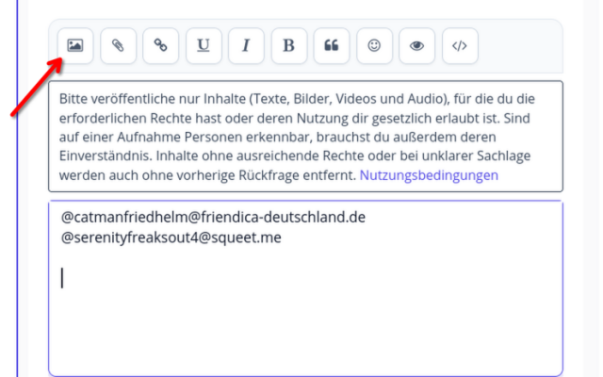Click the @serenityfreaksout4@squeet.me mention

pos(171,238)
